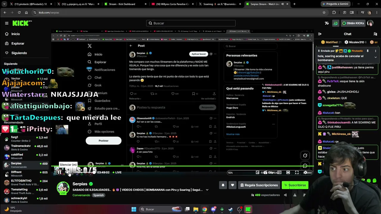
Task: Mute the Serpias Stream browser tab audio
Action: tap(282, 4)
